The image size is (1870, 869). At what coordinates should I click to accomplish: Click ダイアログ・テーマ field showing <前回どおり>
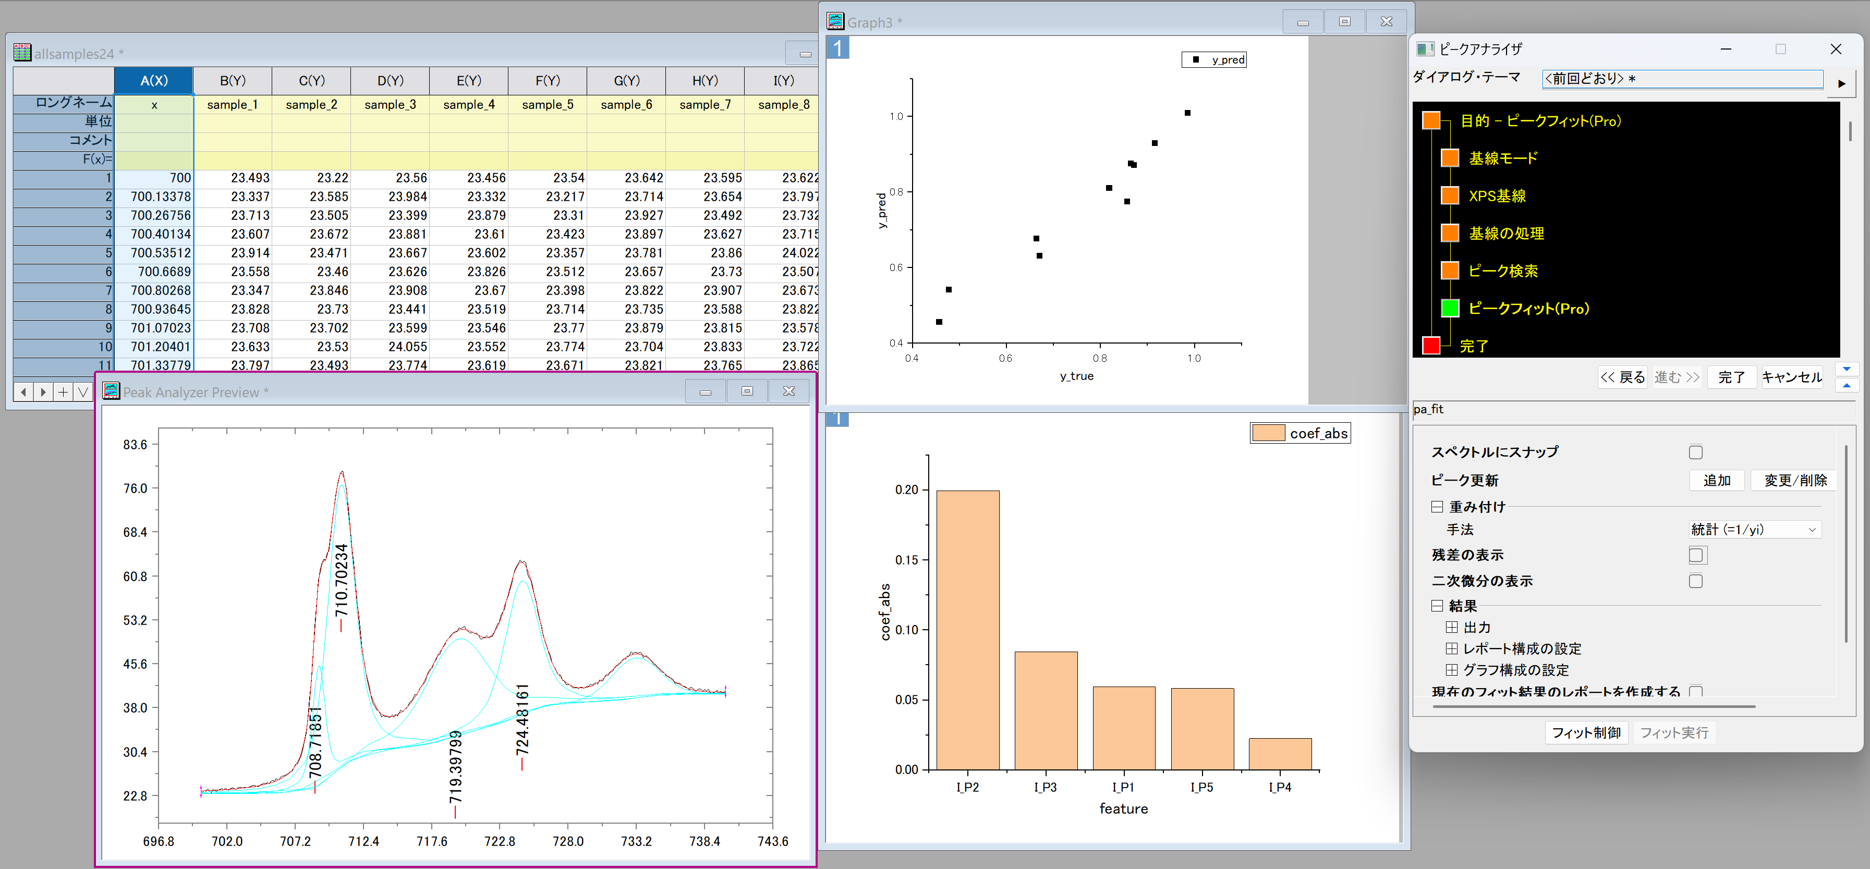tap(1682, 78)
